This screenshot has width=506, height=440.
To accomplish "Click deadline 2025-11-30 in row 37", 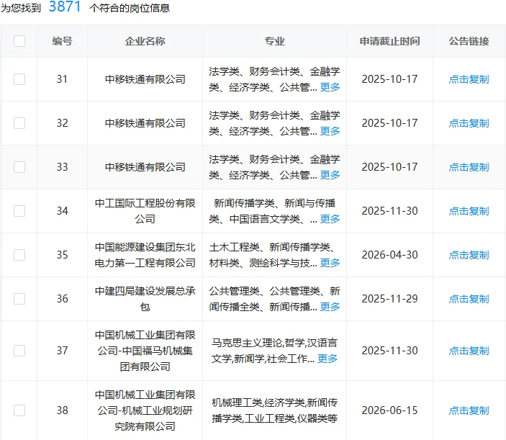I will tap(390, 351).
